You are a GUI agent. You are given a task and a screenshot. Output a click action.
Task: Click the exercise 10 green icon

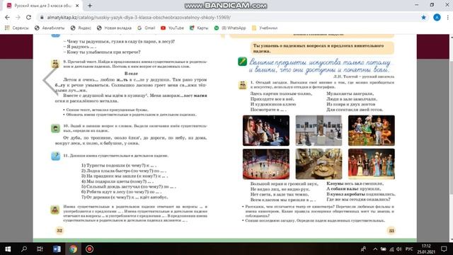tap(55, 128)
